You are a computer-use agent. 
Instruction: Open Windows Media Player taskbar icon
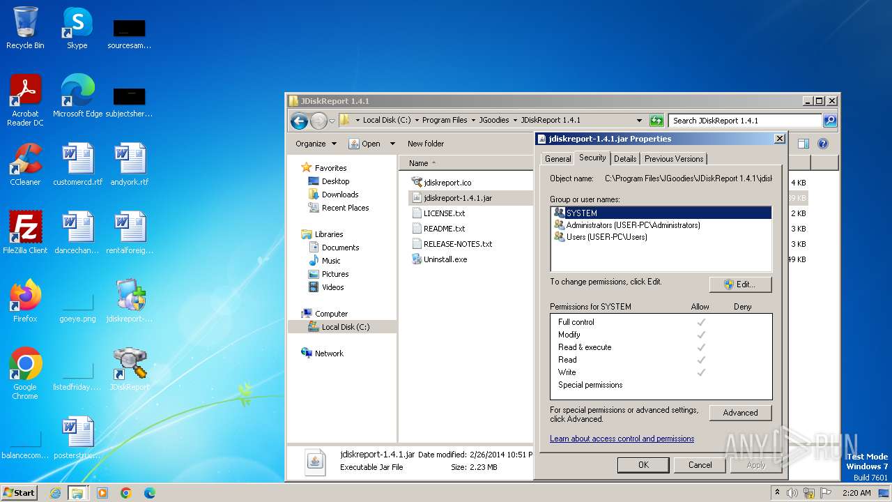click(102, 493)
